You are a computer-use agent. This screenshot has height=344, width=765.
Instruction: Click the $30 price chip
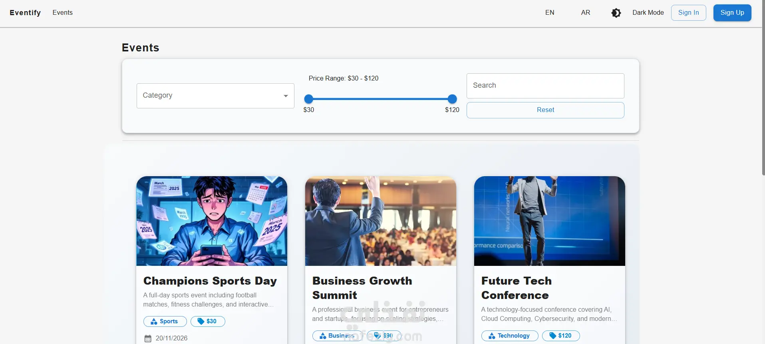(208, 321)
